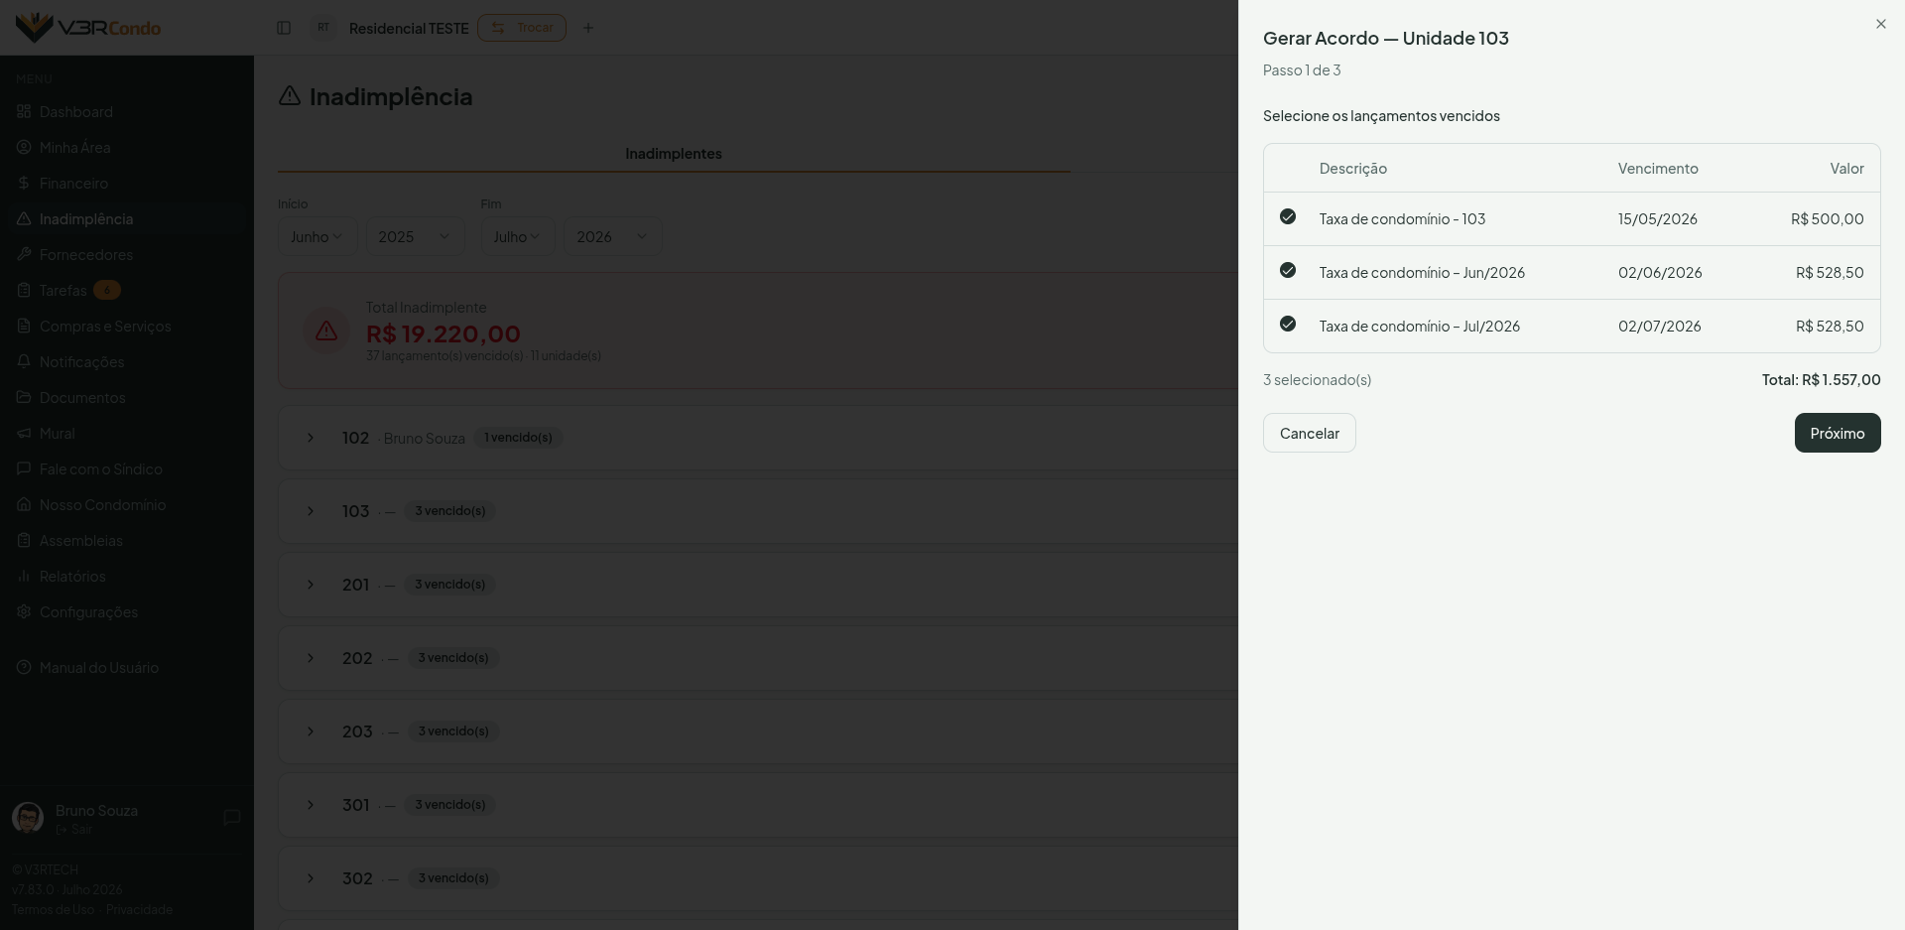Click the Minha Área user icon
Viewport: 1905px width, 930px height.
24,147
